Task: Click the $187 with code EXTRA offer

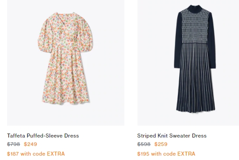Action: point(36,154)
